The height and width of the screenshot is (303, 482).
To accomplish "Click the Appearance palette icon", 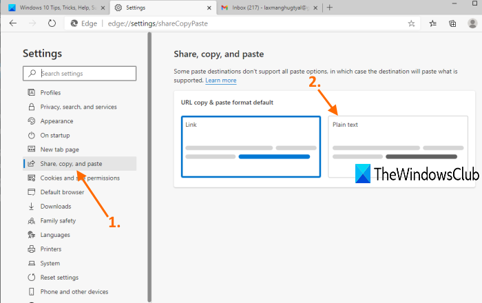I will click(32, 121).
